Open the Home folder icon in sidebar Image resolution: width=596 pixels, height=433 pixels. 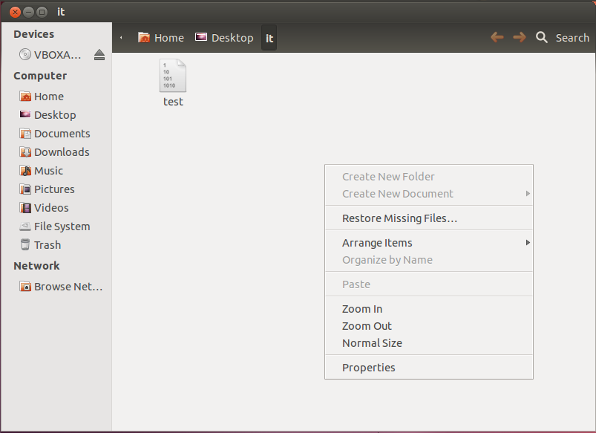click(25, 97)
